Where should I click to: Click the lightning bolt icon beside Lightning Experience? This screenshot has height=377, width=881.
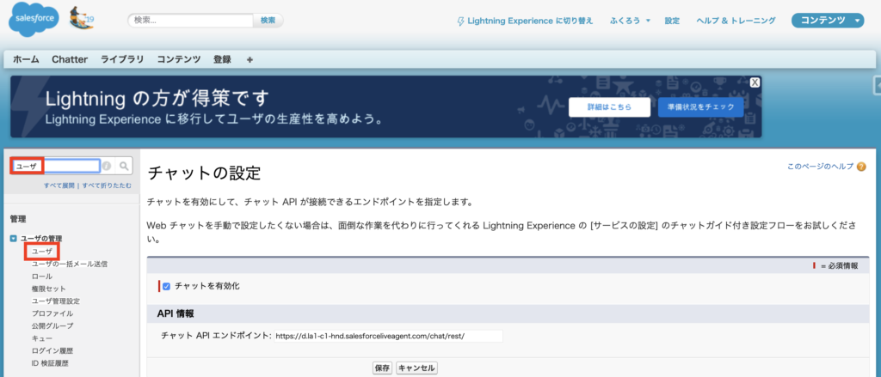click(x=461, y=21)
